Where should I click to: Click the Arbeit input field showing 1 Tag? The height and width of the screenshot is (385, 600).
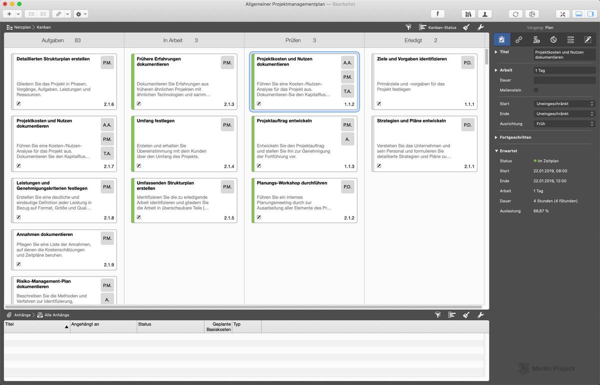pyautogui.click(x=564, y=70)
